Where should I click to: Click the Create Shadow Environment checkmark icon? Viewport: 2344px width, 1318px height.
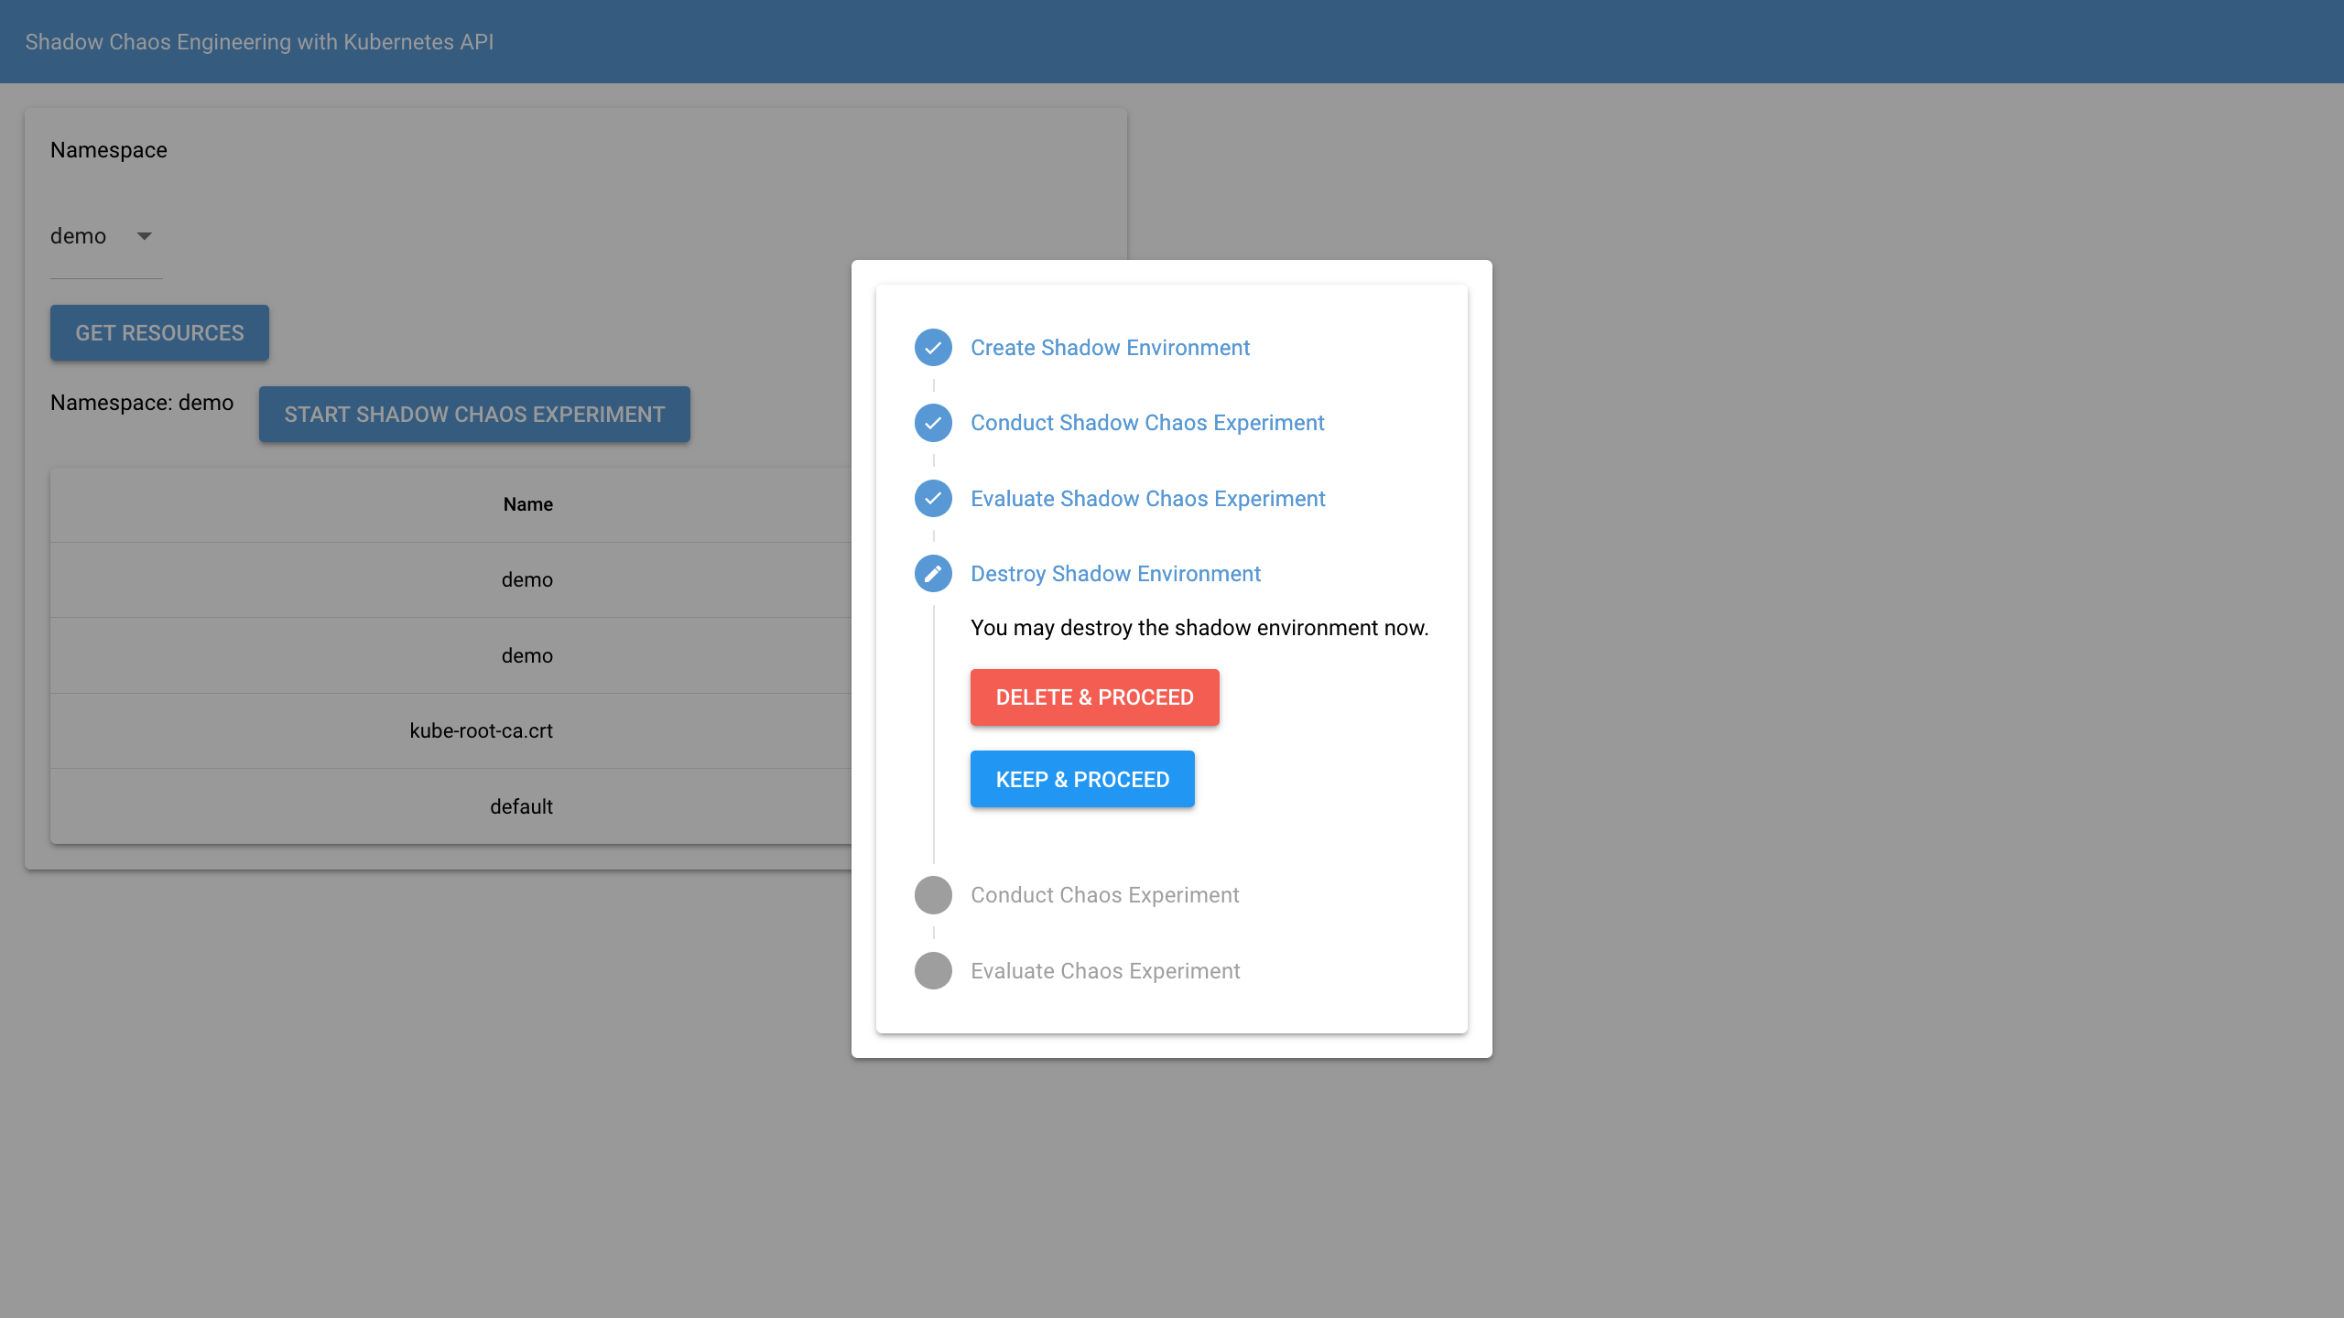933,348
